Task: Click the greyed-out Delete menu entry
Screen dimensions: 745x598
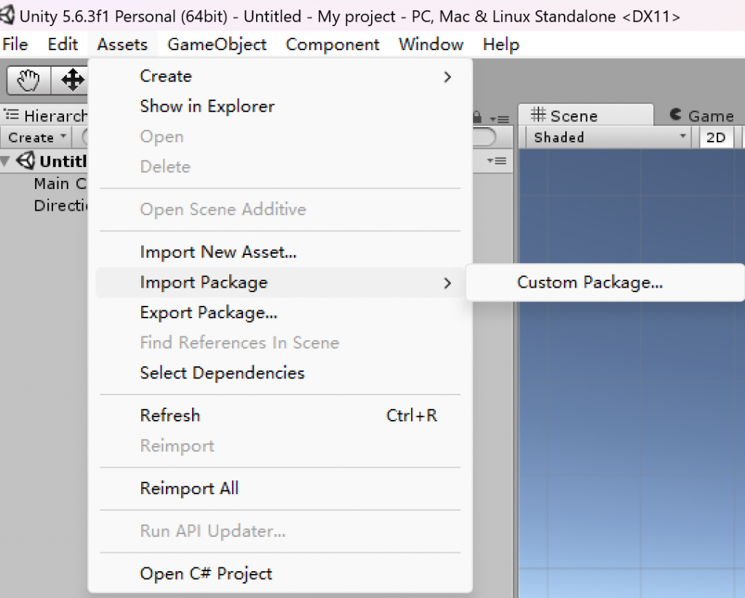Action: [x=280, y=167]
